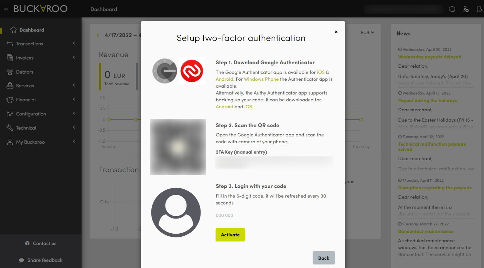Open Wednesday payouts delayed news item

429,57
